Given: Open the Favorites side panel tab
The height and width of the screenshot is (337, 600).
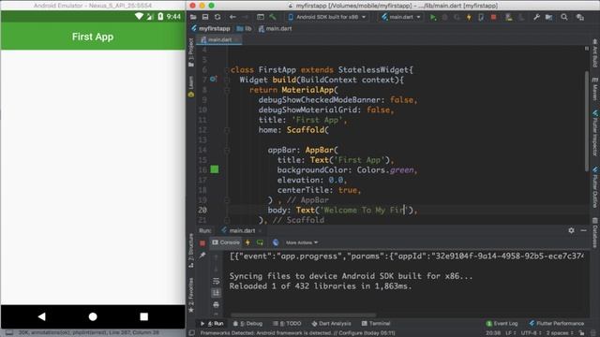Looking at the screenshot, I should [191, 295].
